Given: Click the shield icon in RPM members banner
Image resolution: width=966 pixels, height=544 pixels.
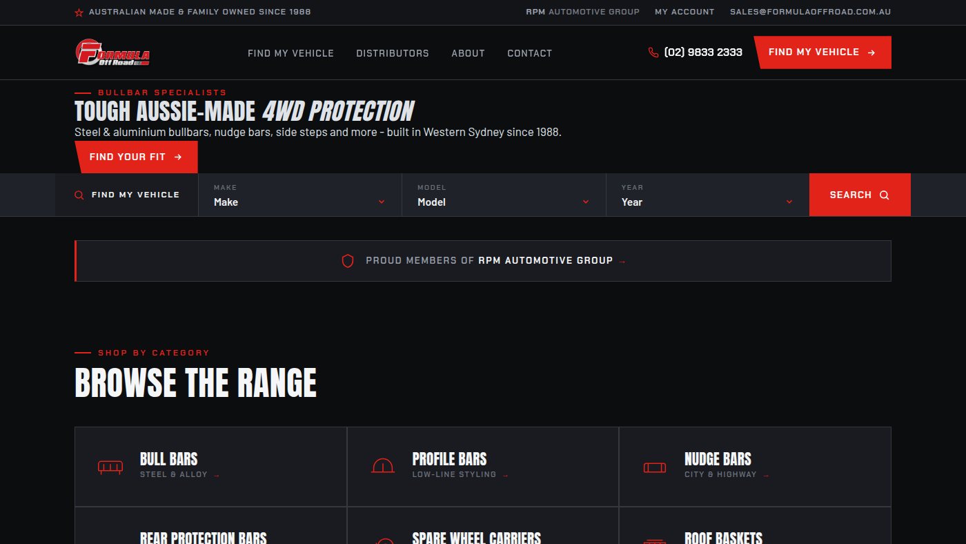Looking at the screenshot, I should pos(348,261).
